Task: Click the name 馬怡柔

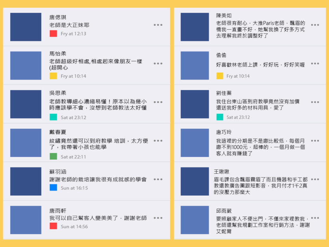Action: (58, 54)
